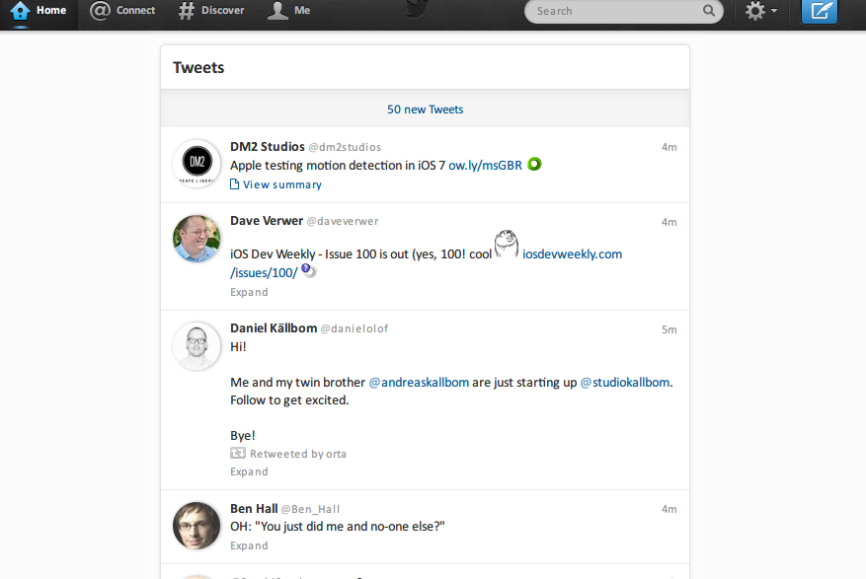The image size is (866, 579).
Task: Click View summary on DM2 Studios tweet
Action: pyautogui.click(x=282, y=184)
